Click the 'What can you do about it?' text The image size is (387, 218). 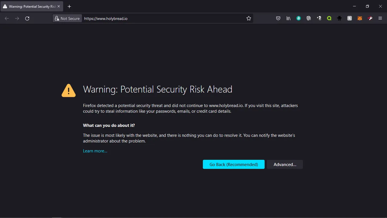click(x=109, y=125)
